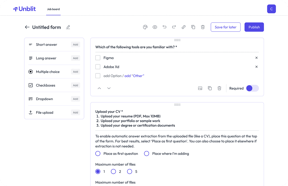Move question down with chevron
This screenshot has width=288, height=186.
[x=109, y=88]
